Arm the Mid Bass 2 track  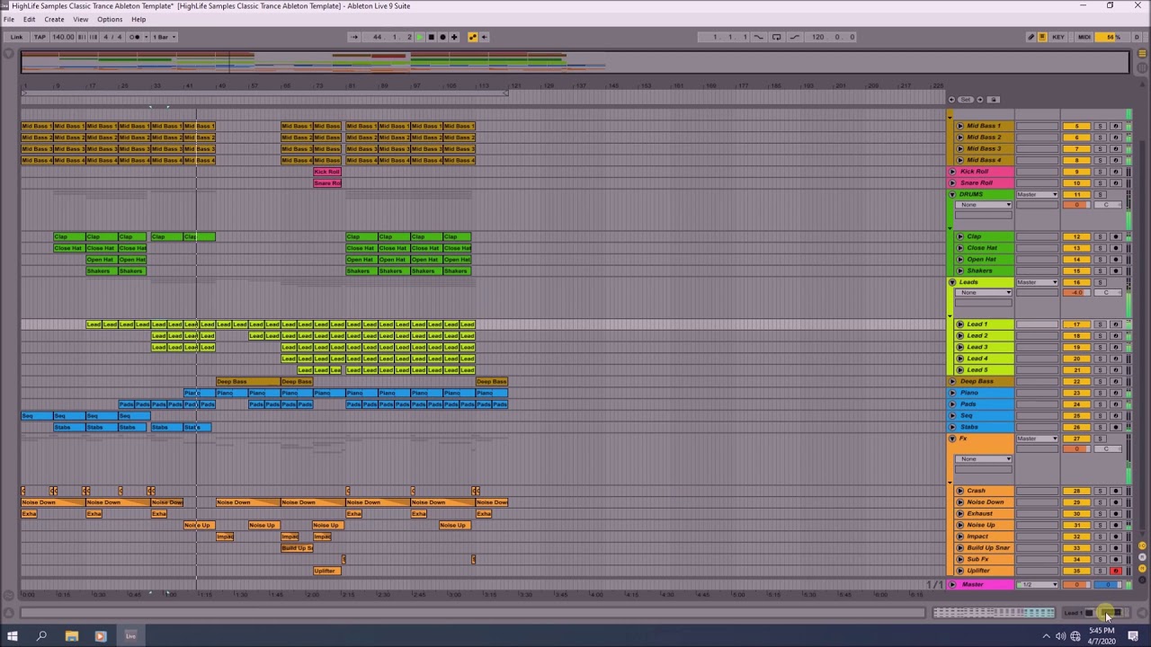1116,137
